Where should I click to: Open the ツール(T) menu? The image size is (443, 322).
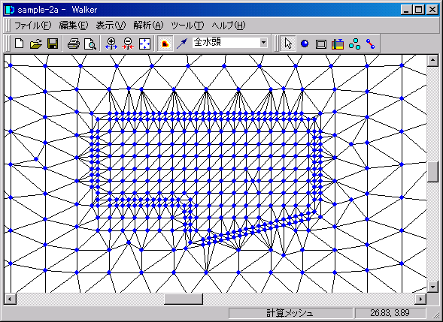pos(187,26)
